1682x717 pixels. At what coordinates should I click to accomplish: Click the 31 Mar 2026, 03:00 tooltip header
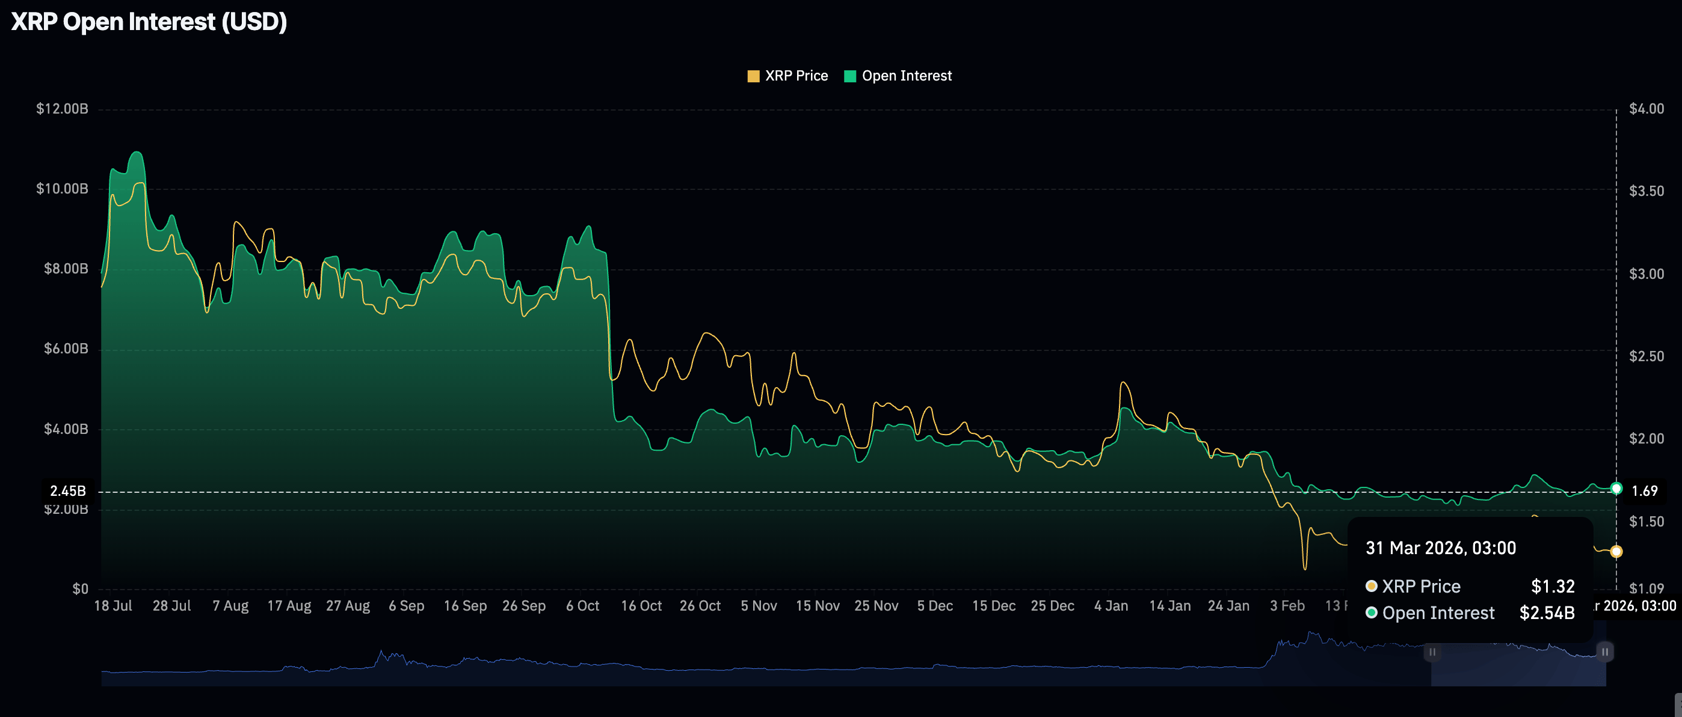coord(1440,548)
